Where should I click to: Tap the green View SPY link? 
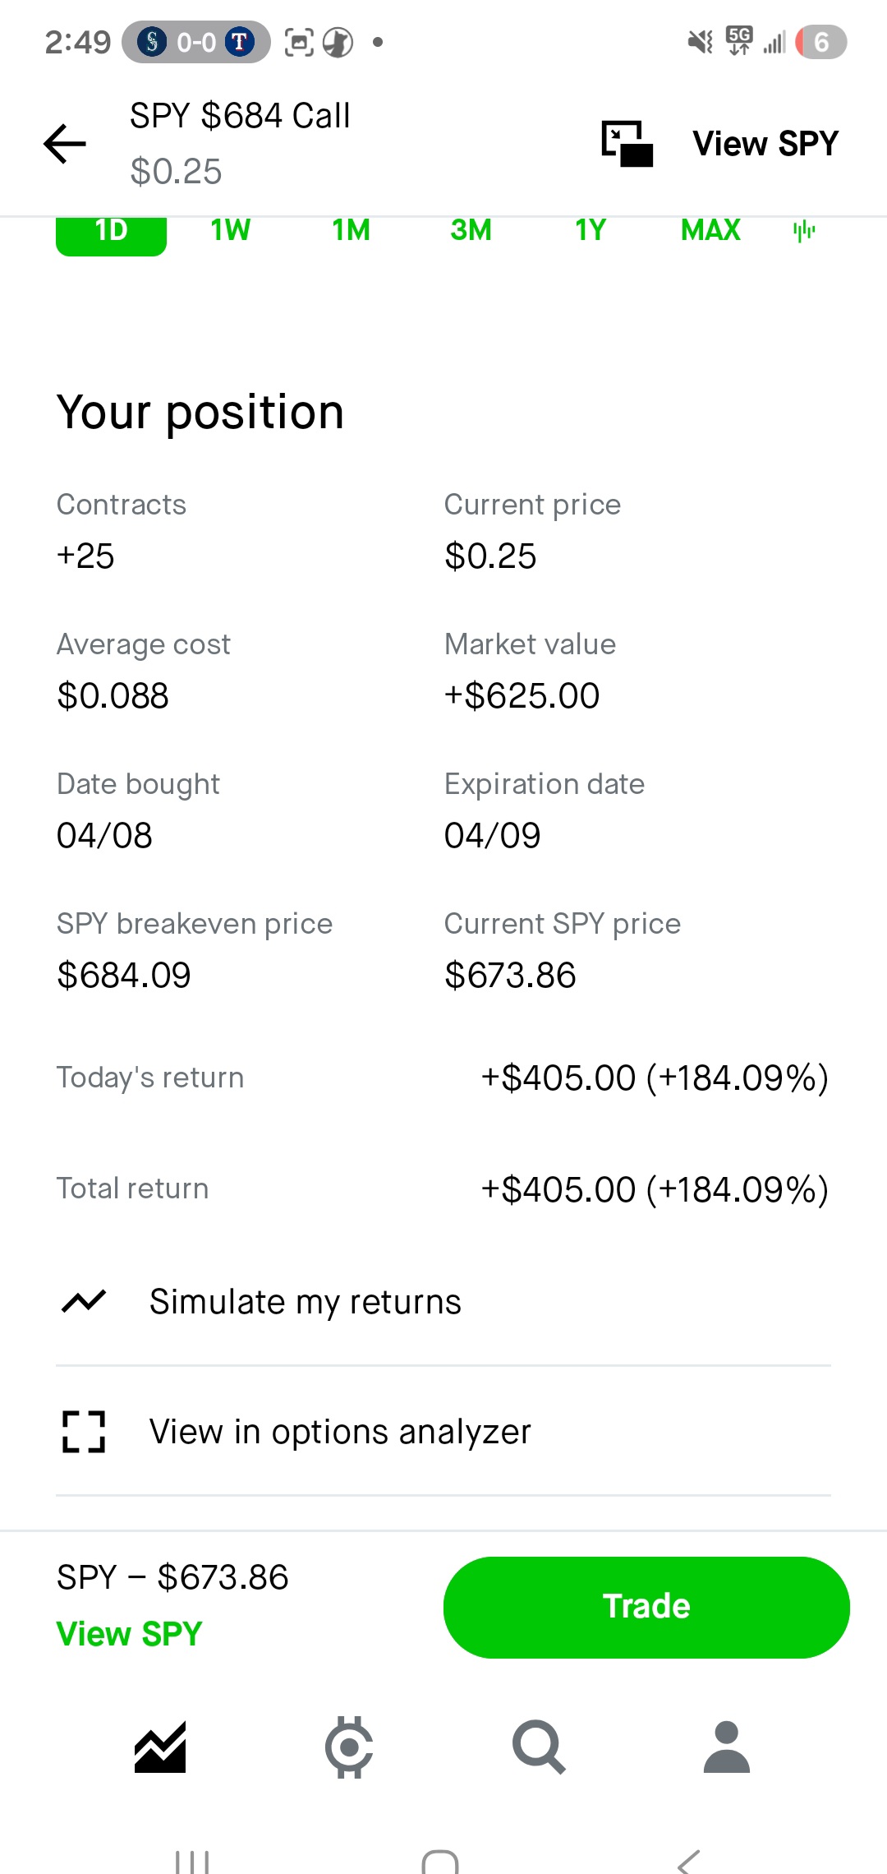[x=129, y=1634]
